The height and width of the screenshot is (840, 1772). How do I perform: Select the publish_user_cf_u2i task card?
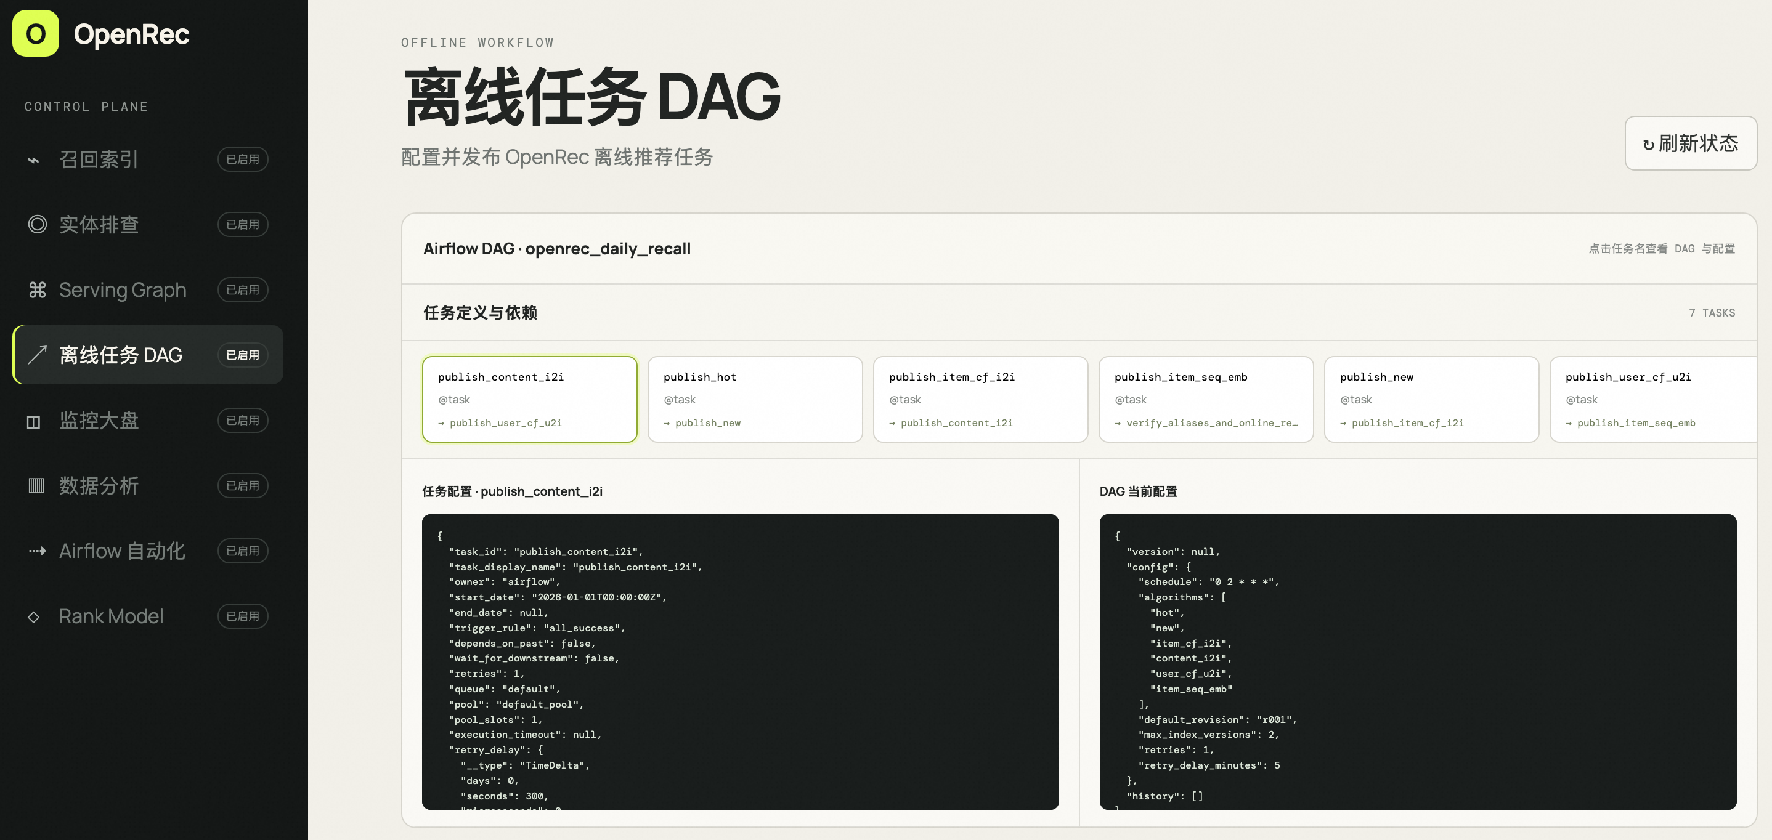point(1654,400)
